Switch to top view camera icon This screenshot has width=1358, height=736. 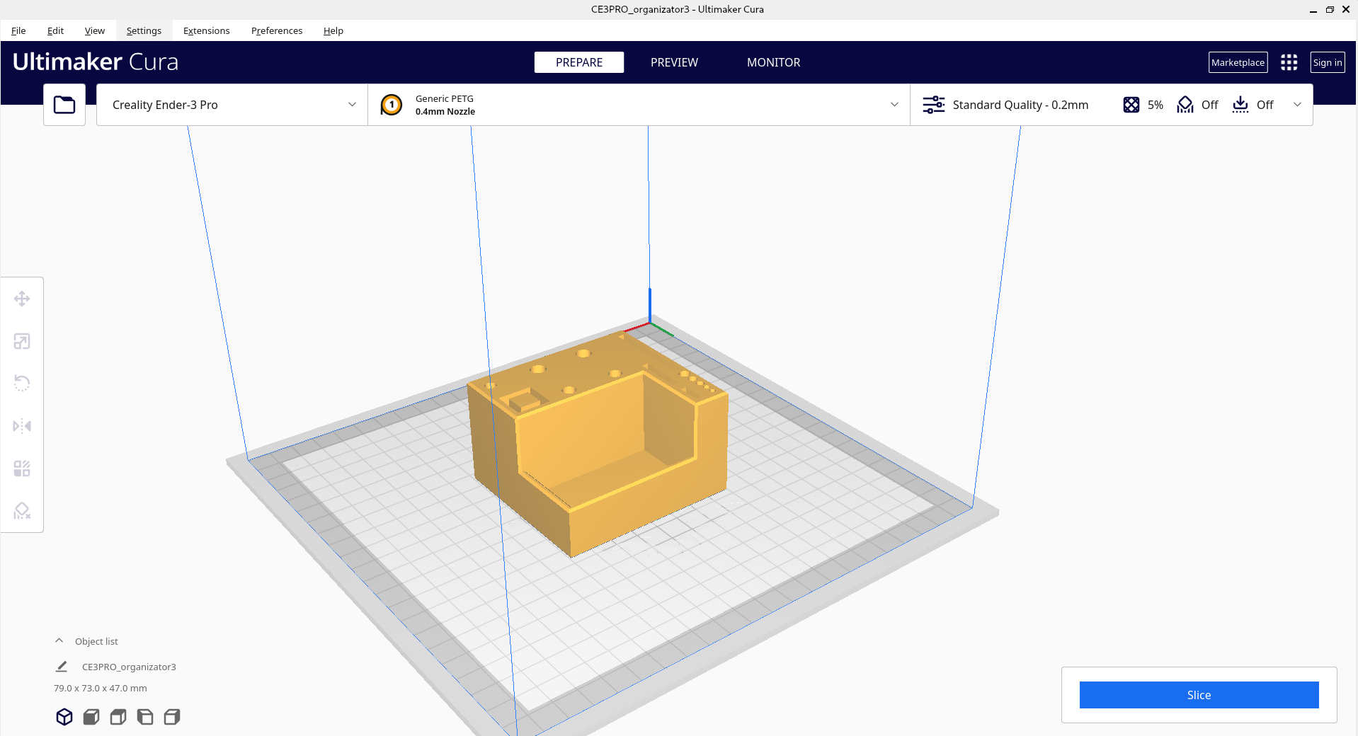(118, 717)
